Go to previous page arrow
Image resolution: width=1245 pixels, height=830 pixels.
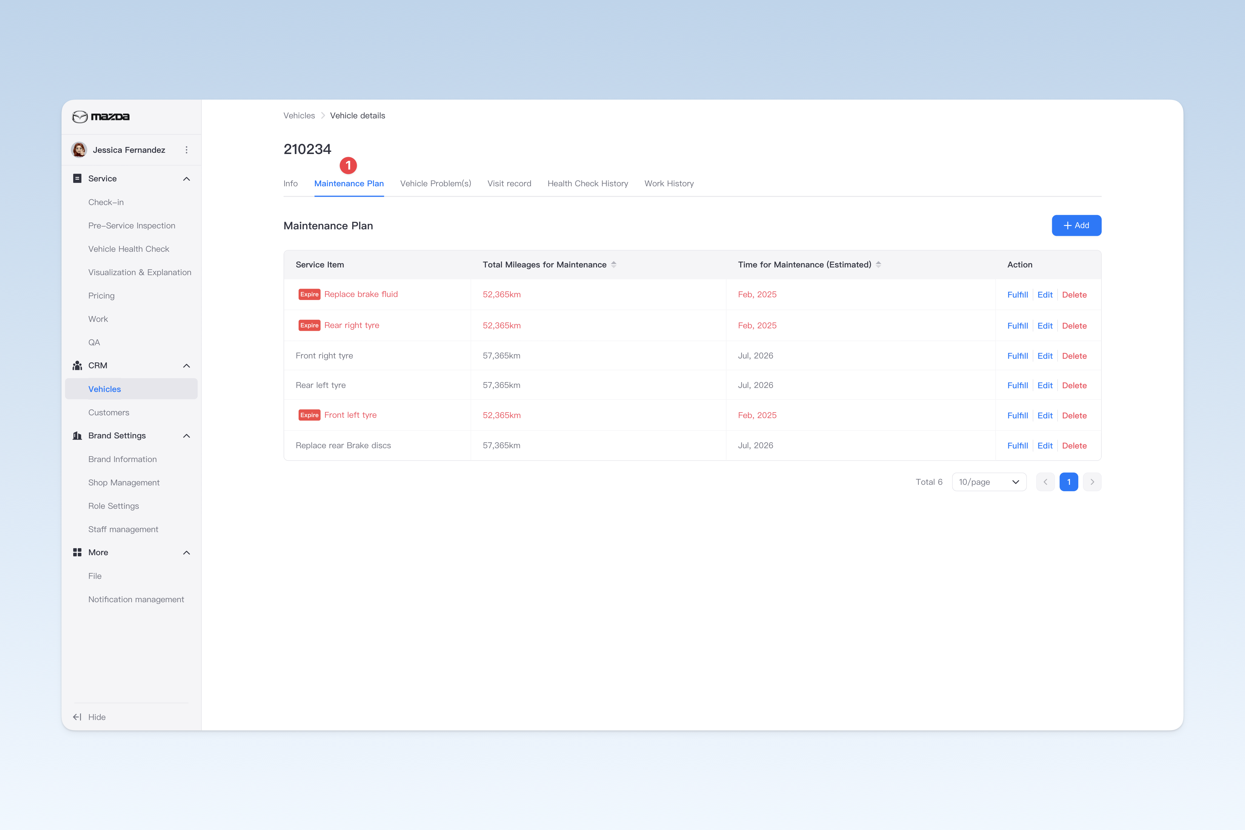tap(1045, 482)
